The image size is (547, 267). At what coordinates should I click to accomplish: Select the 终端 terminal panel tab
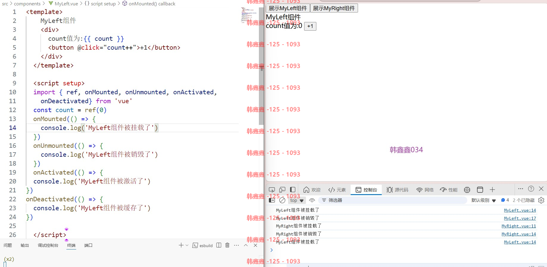pos(71,245)
